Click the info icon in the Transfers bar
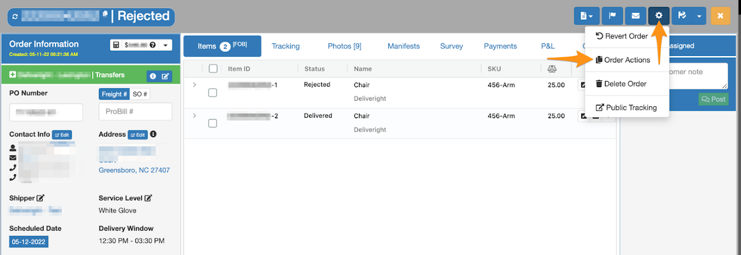 153,76
